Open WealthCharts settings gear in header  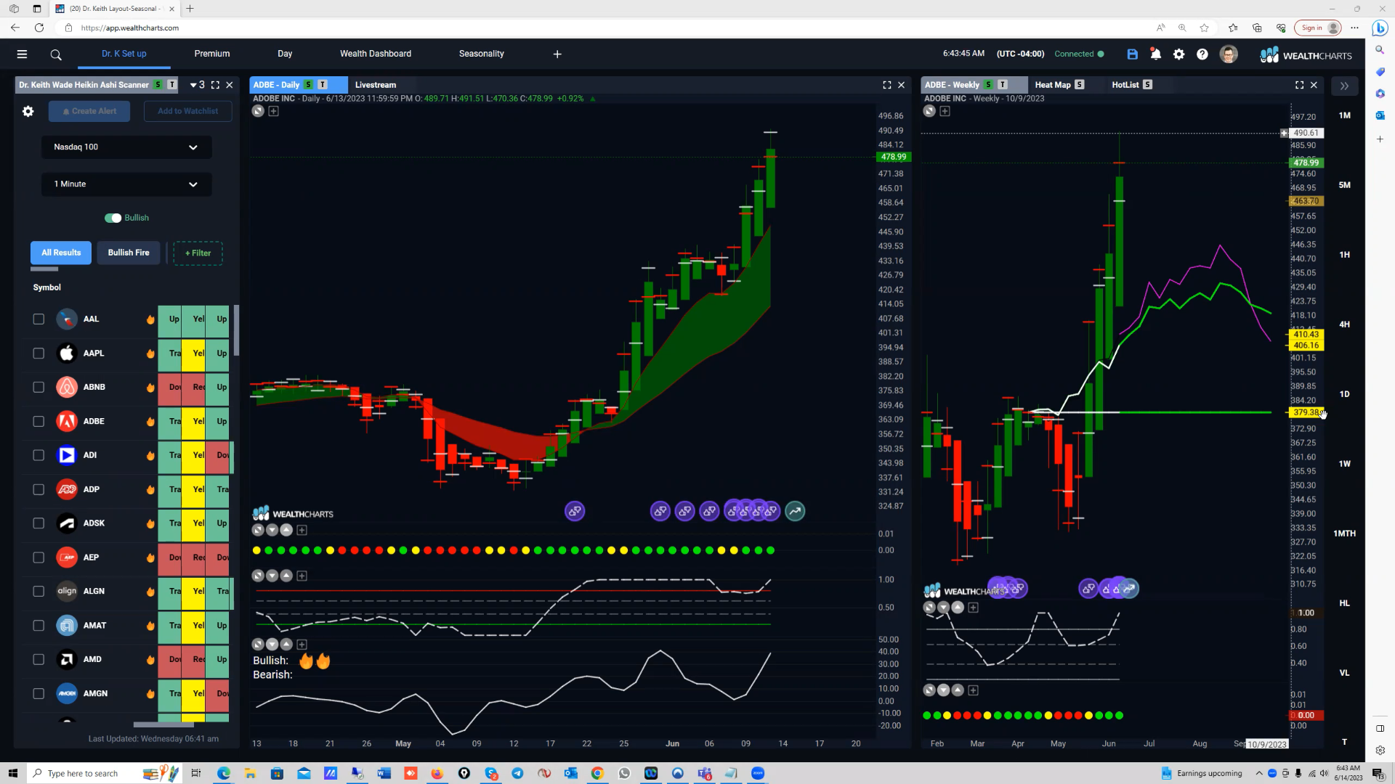point(1178,54)
